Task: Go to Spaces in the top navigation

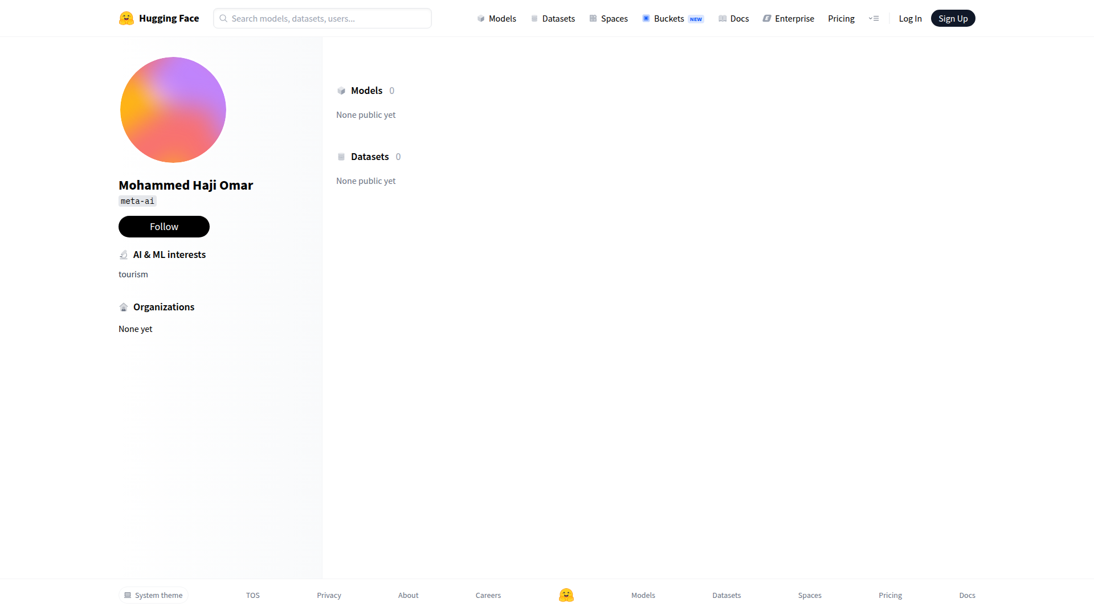Action: [609, 19]
